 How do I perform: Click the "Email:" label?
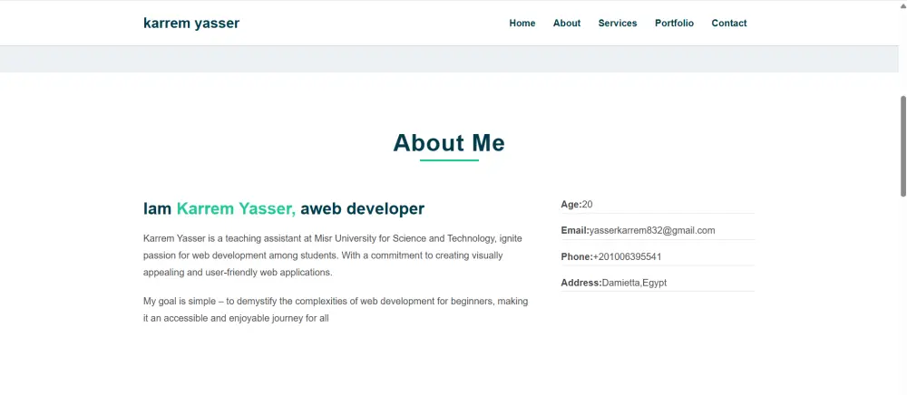pyautogui.click(x=575, y=231)
